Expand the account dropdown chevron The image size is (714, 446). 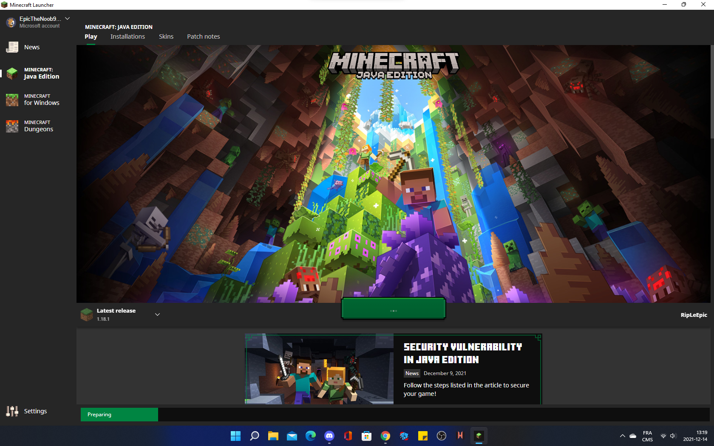coord(67,19)
